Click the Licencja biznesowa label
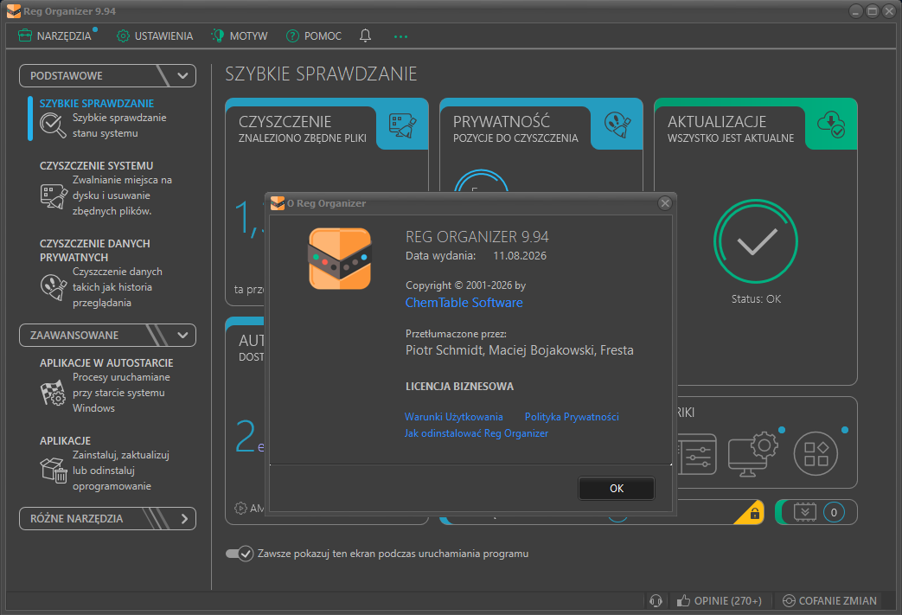Viewport: 902px width, 615px height. pos(459,387)
